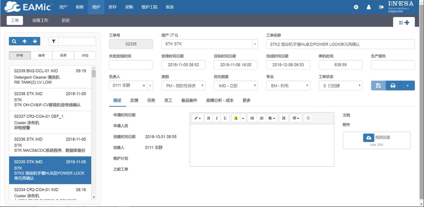Click the 失效发现时间 input field
Viewport: 424px width, 207px height.
[131, 65]
